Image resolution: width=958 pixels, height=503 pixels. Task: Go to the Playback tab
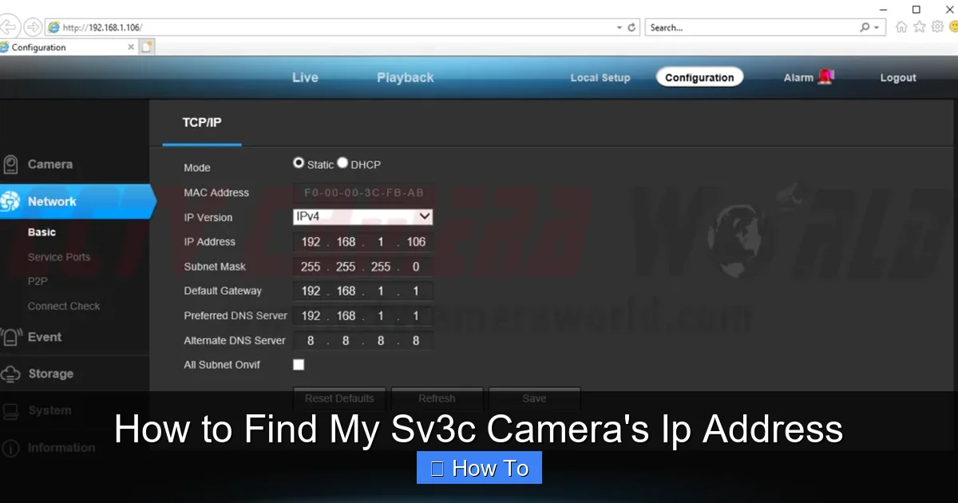coord(406,77)
